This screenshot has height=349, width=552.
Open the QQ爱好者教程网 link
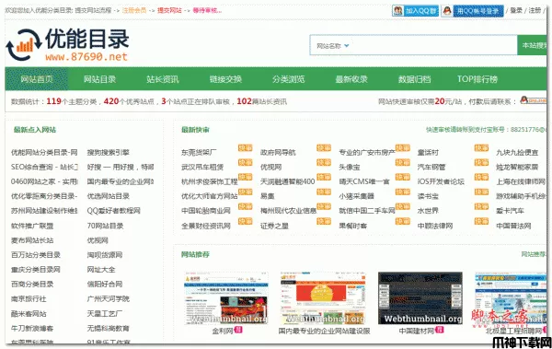click(x=114, y=211)
